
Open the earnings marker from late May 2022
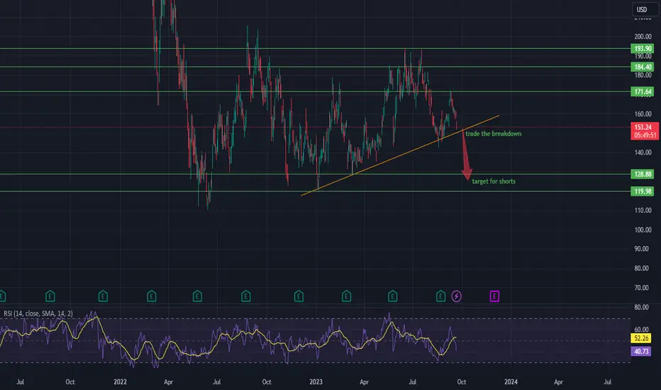pos(197,296)
